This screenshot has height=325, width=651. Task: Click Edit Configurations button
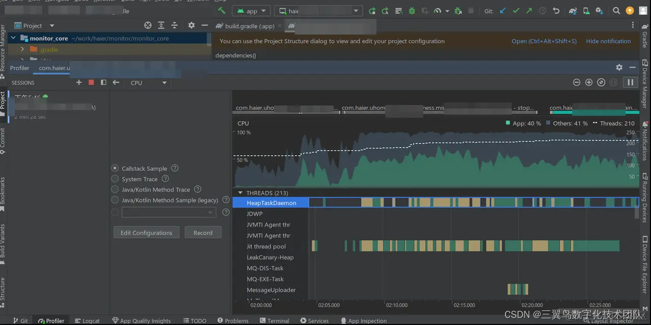point(146,233)
